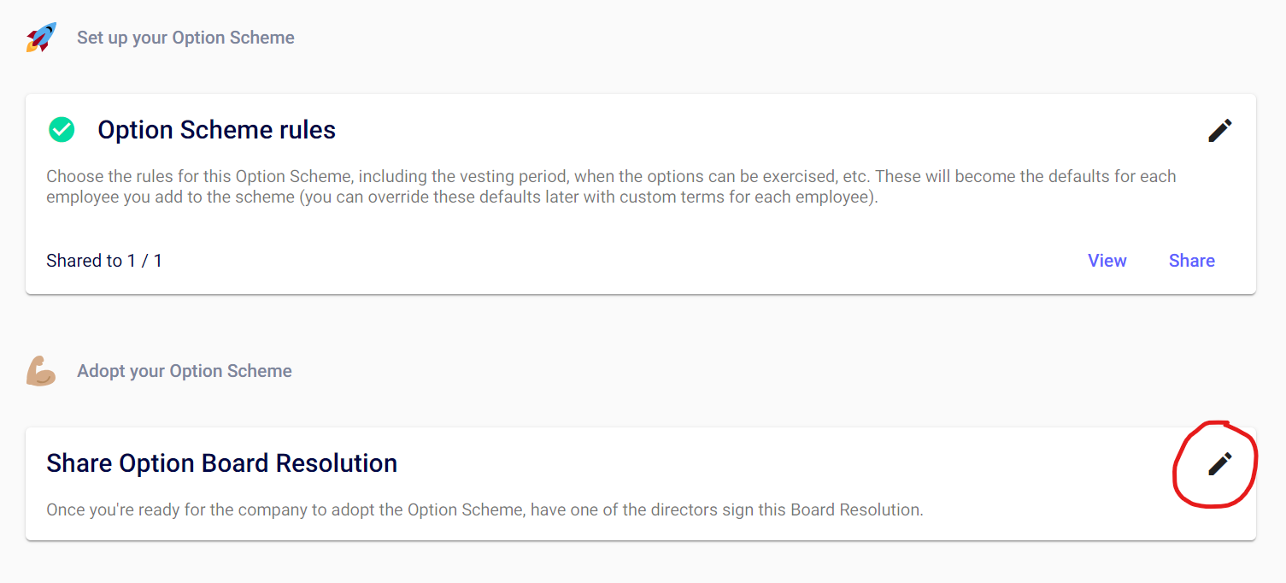Click the "Adopt your Option Scheme" heading

tap(185, 371)
